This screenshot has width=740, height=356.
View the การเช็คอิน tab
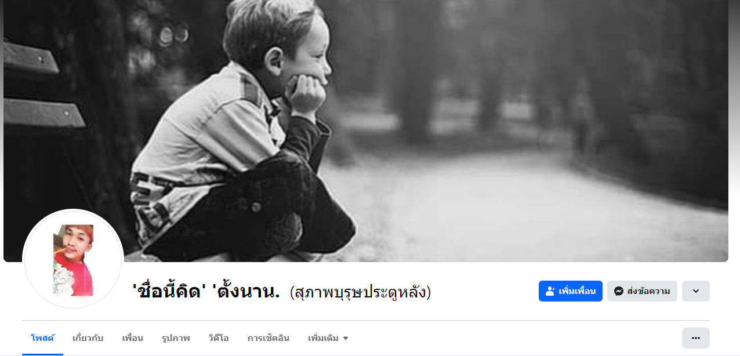[x=269, y=338]
